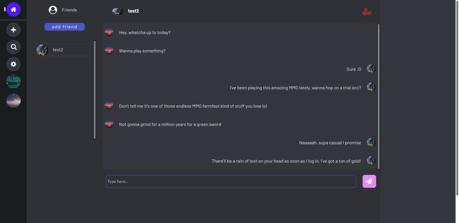The height and width of the screenshot is (223, 459).
Task: Click the test2 name in the chat header
Action: click(x=133, y=11)
